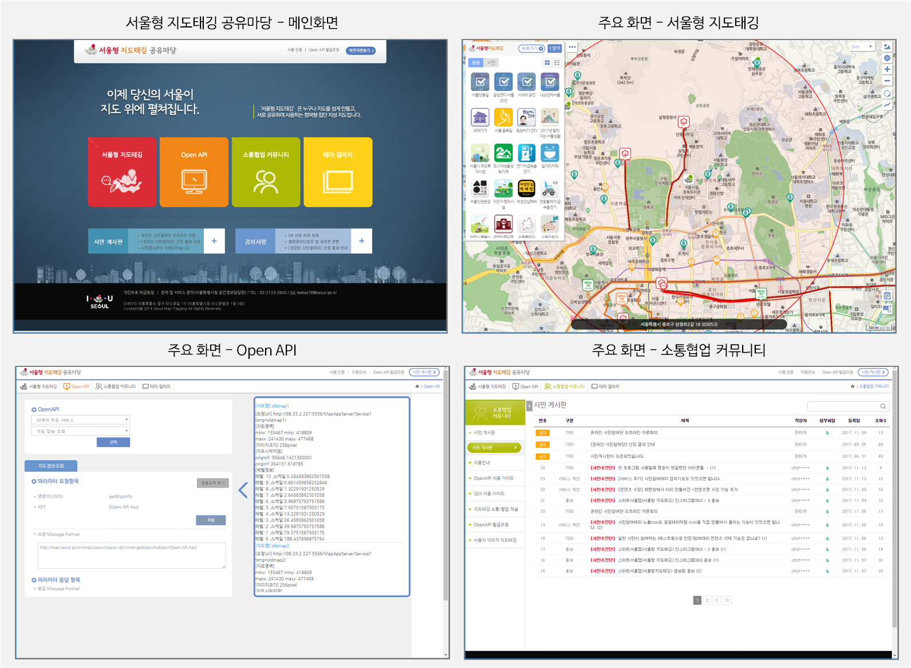
Task: Open the Open API menu in Open API screen
Action: 76,386
